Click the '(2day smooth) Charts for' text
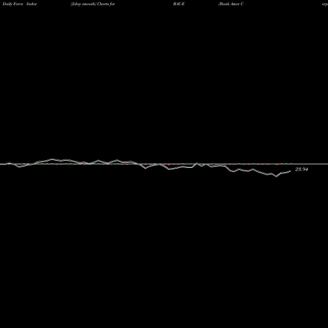Image resolution: width=328 pixels, height=328 pixels. 93,4
